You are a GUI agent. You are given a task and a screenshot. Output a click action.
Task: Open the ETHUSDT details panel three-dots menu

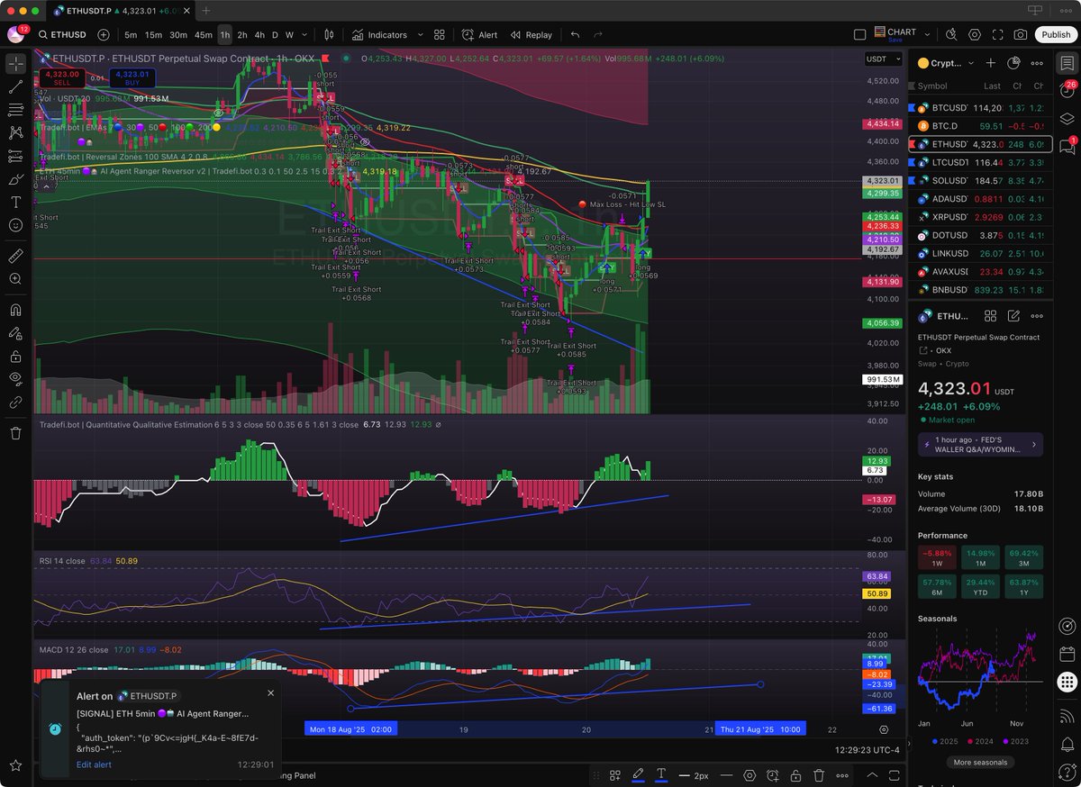pyautogui.click(x=1038, y=316)
